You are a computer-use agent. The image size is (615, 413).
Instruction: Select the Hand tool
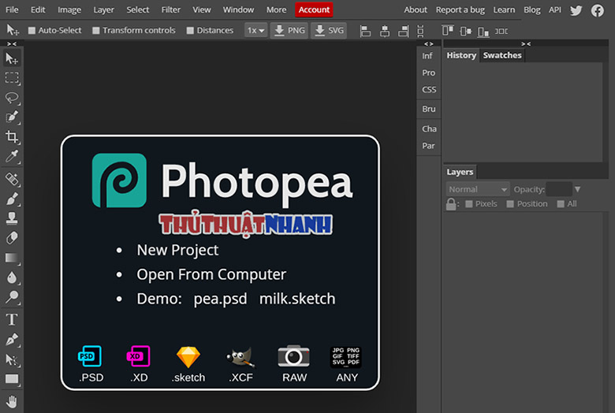click(x=12, y=402)
